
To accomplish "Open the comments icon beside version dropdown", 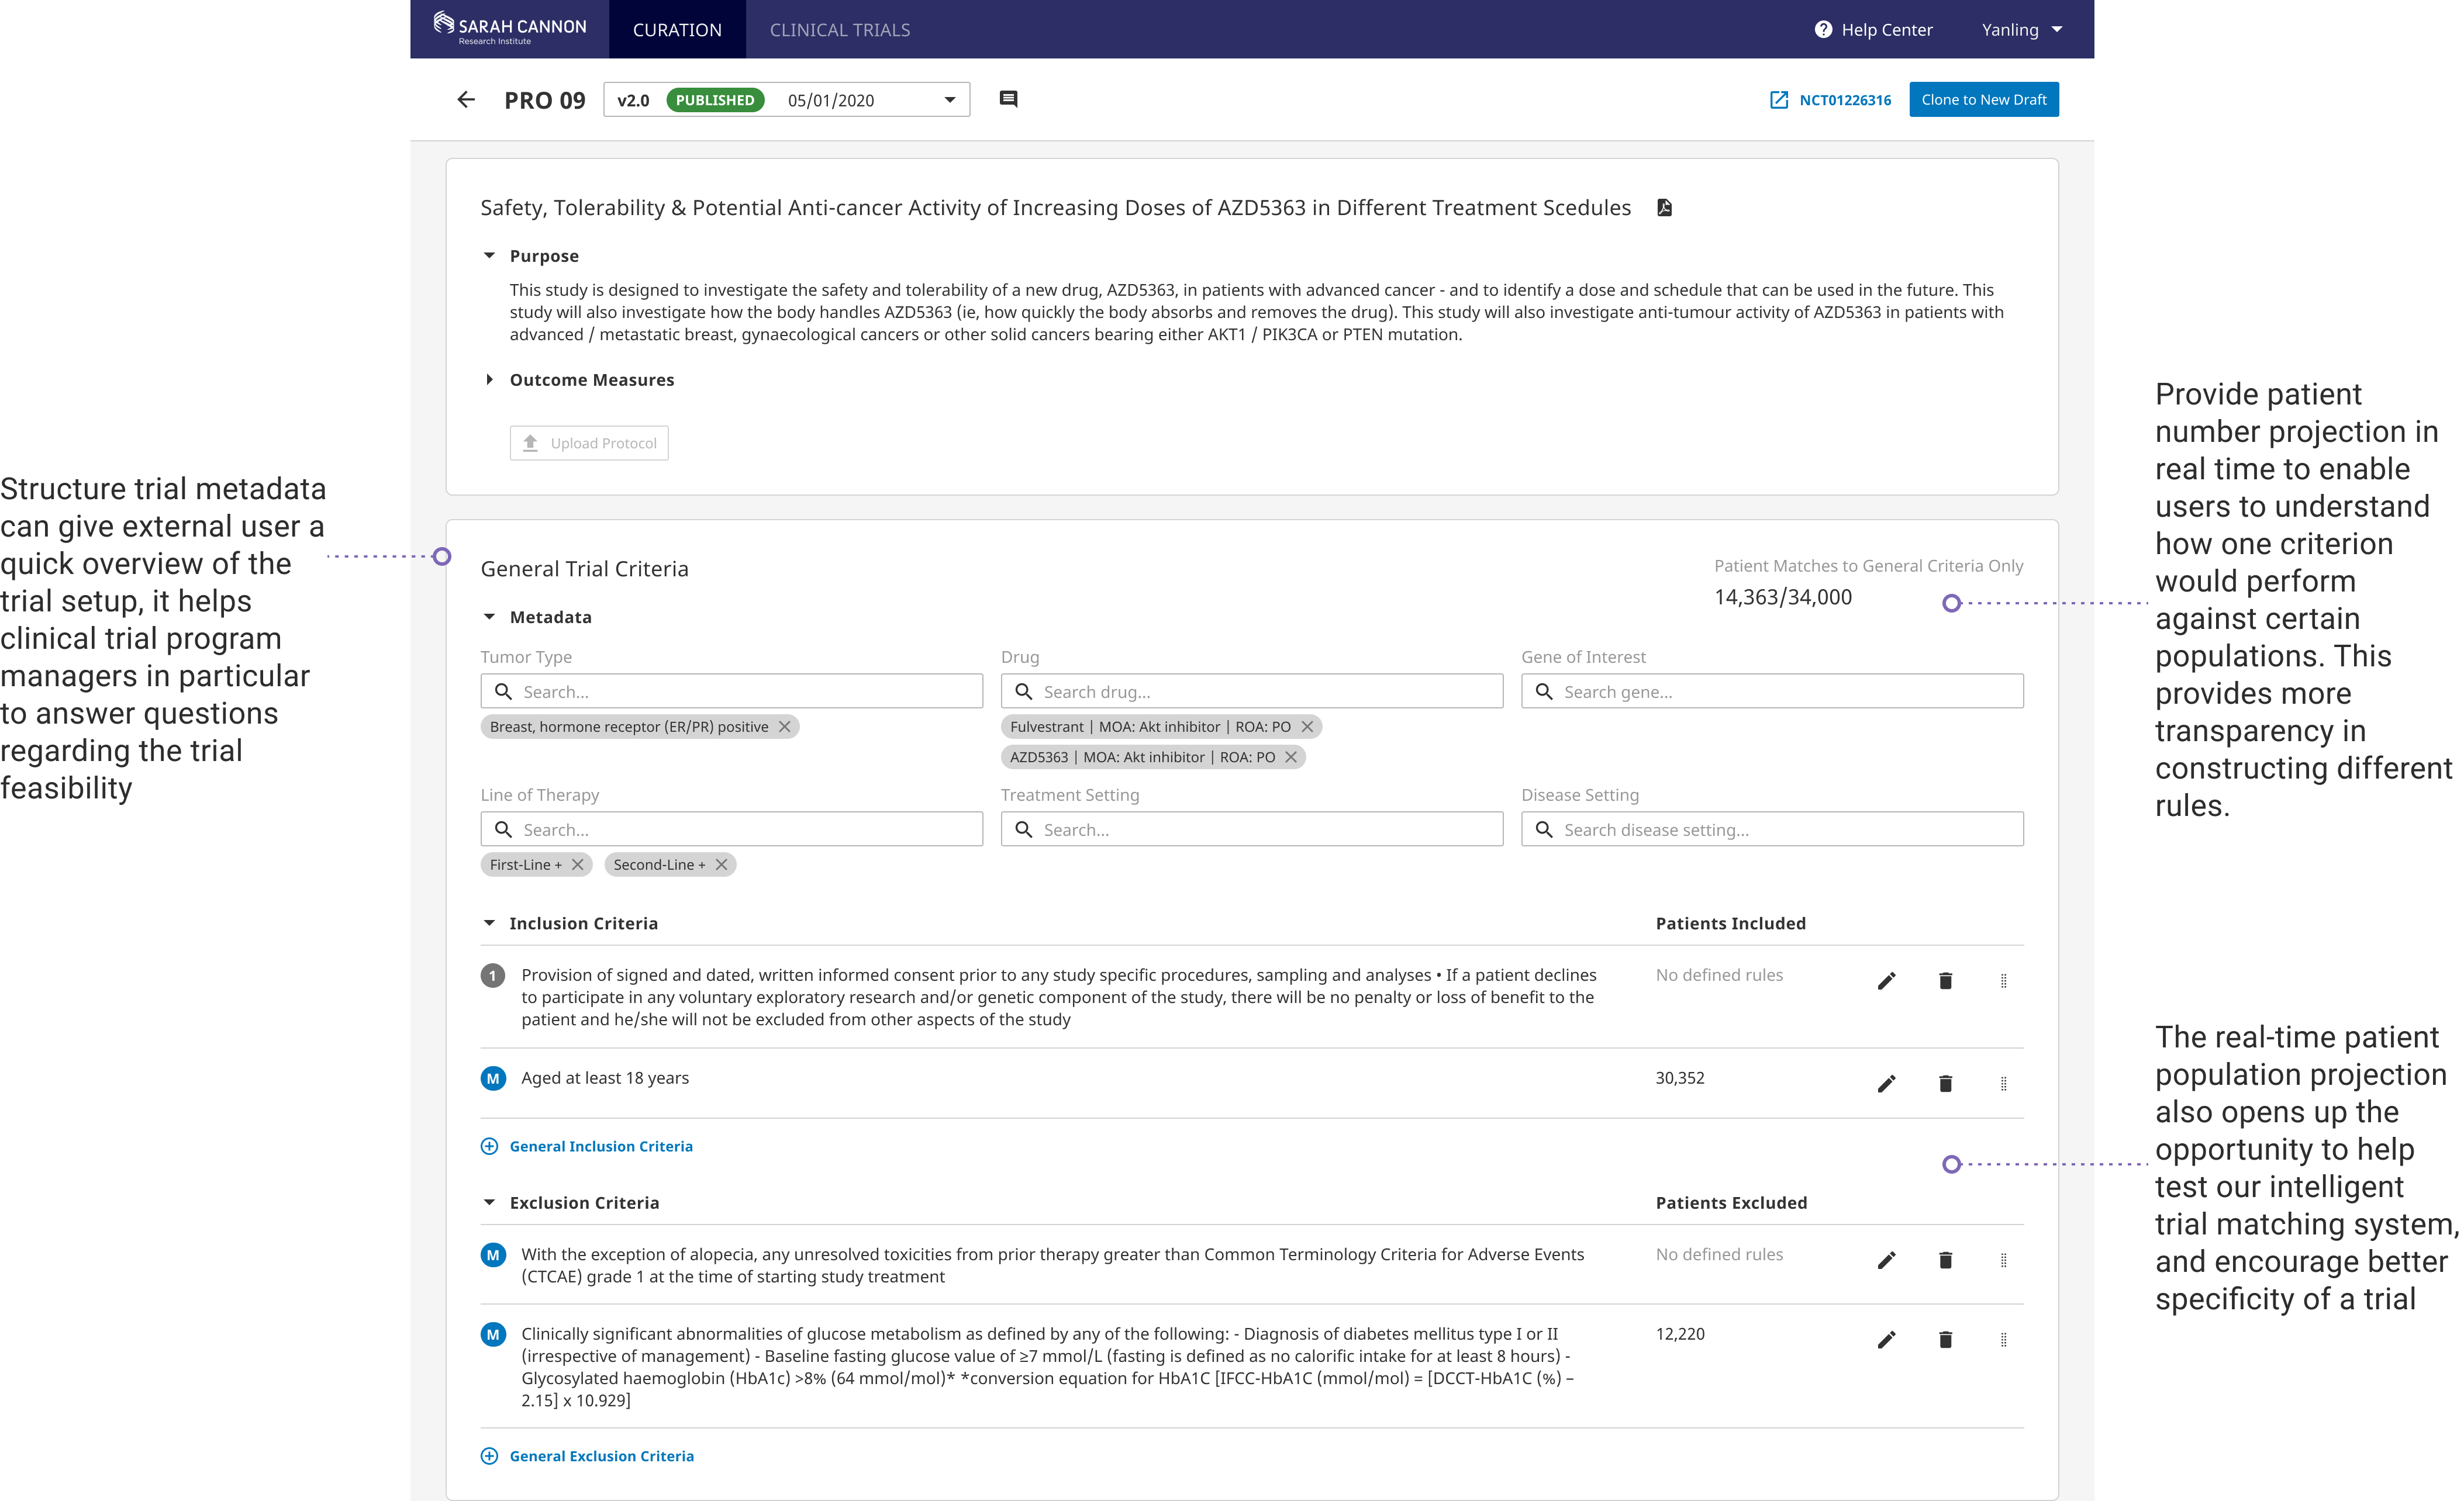I will pos(1008,99).
